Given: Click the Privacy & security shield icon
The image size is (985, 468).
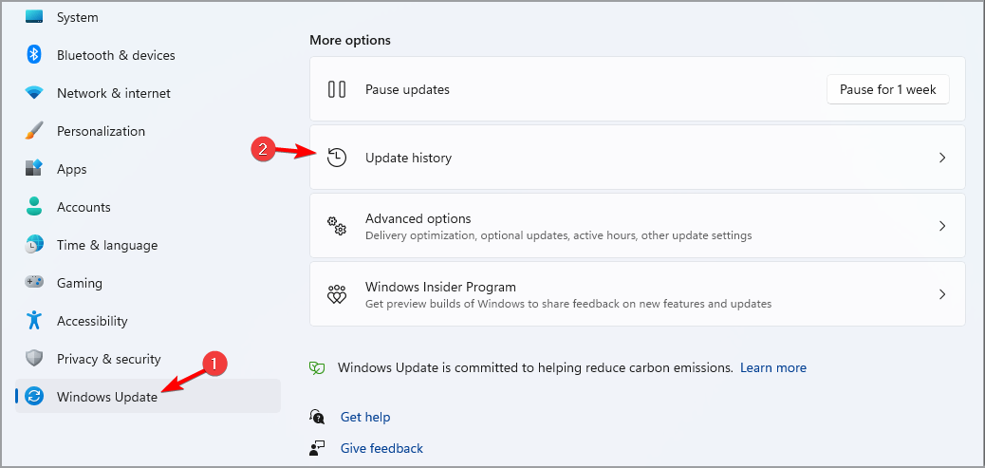Looking at the screenshot, I should coord(34,359).
